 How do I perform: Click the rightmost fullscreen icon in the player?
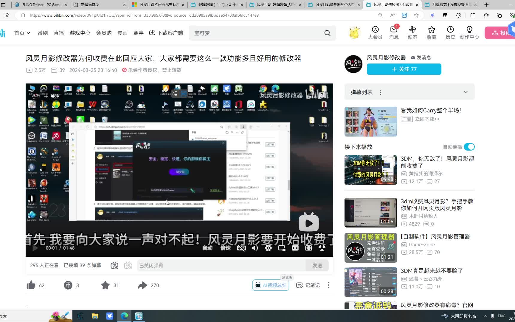point(322,248)
